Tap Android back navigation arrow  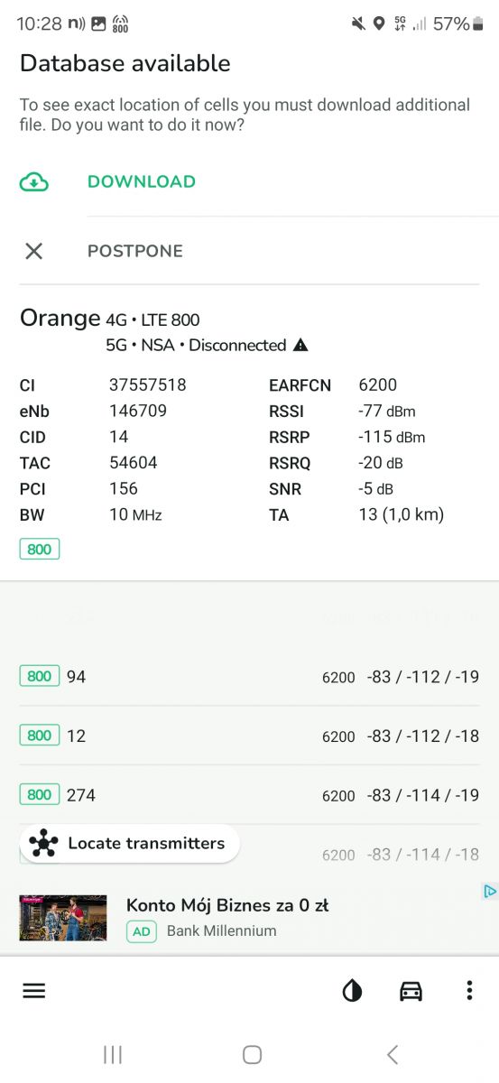[x=392, y=1054]
